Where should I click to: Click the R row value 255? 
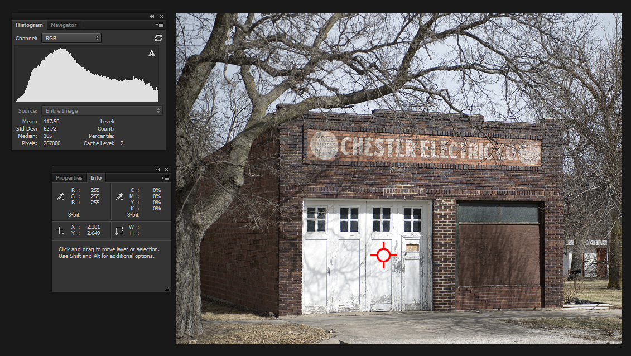(95, 190)
